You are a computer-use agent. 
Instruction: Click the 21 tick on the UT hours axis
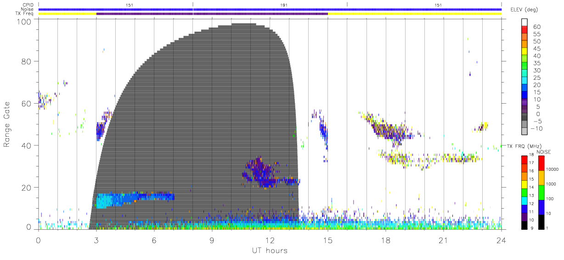click(444, 241)
